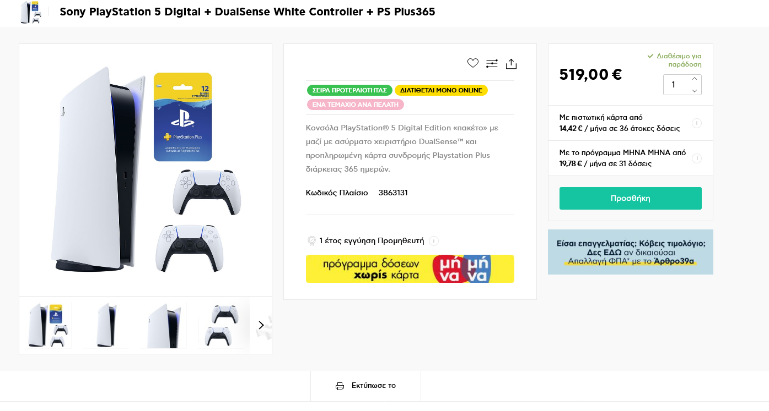Viewport: 769px width, 411px height.
Task: Click the printer icon
Action: click(340, 386)
